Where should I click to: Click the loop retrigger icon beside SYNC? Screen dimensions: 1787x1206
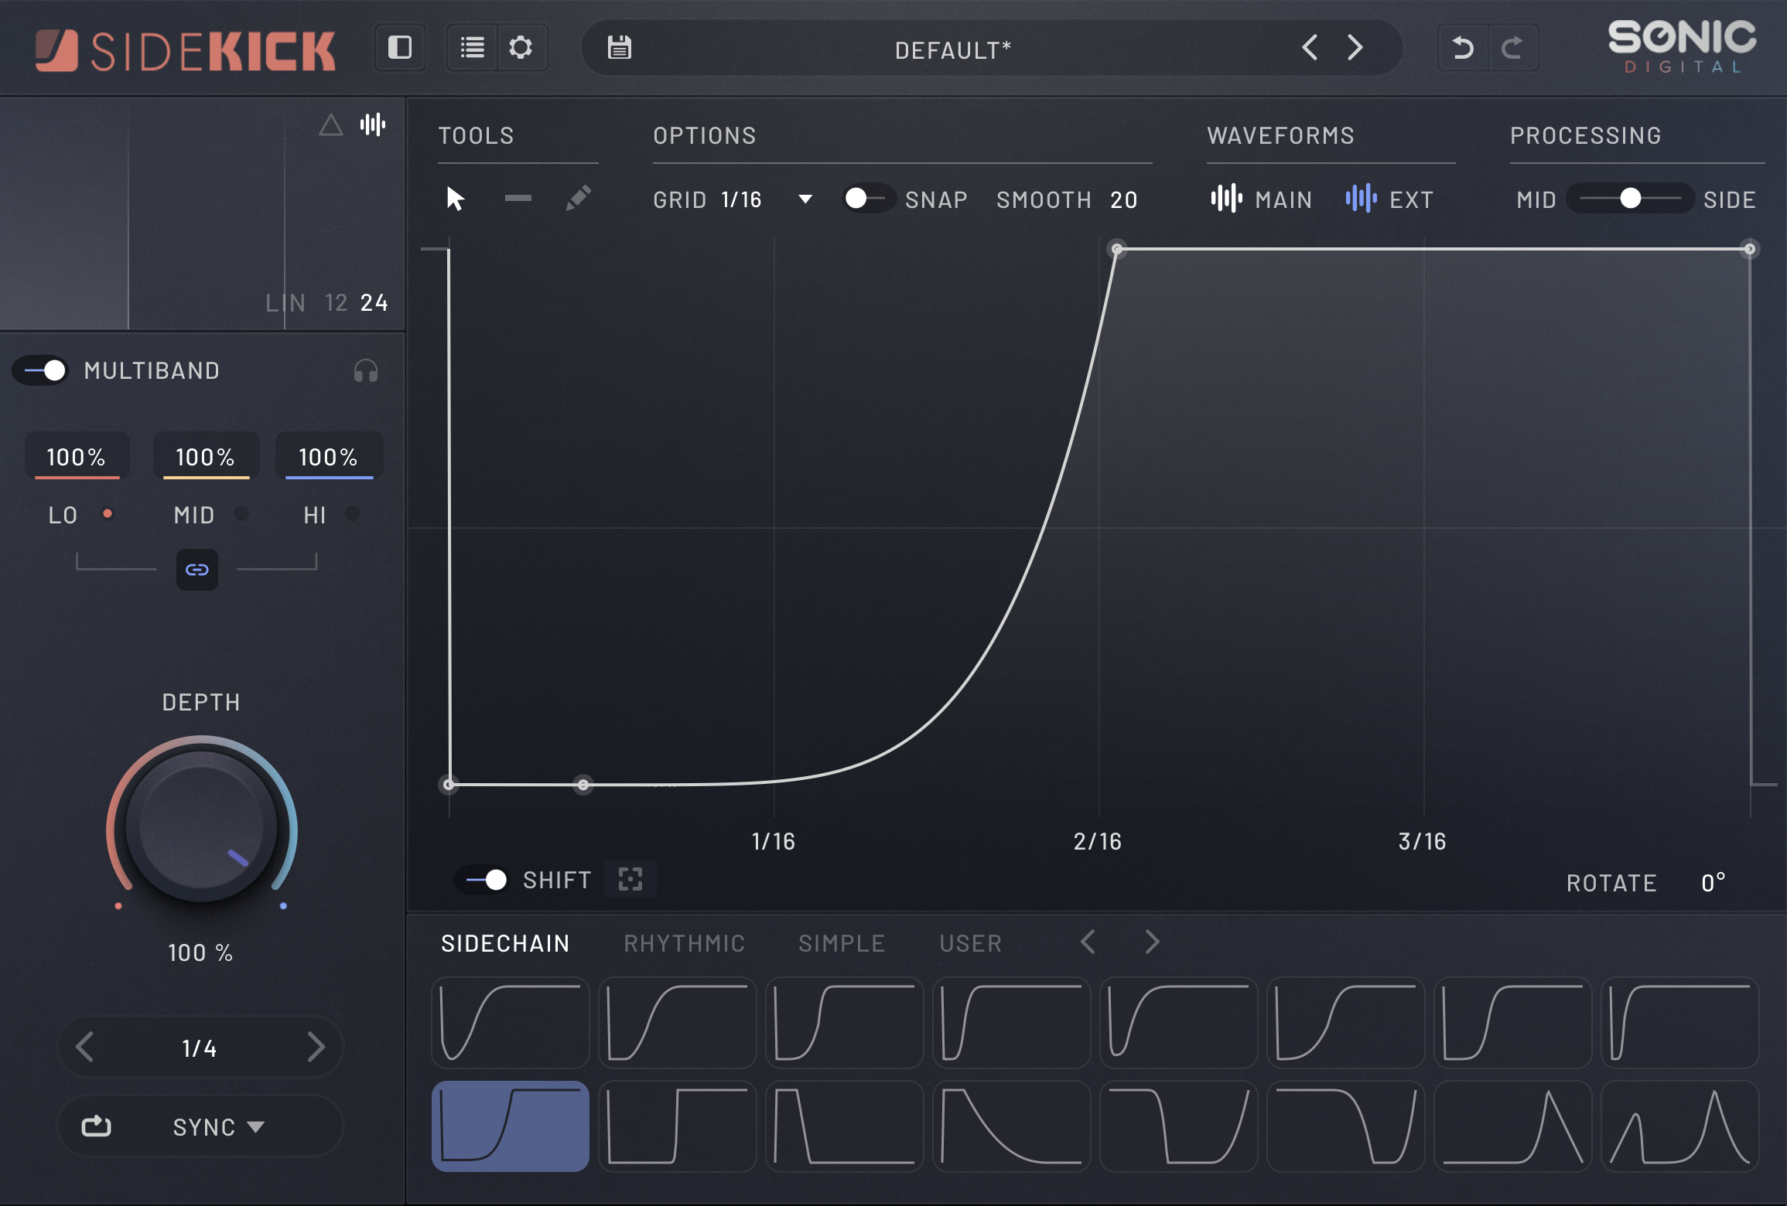(x=97, y=1126)
